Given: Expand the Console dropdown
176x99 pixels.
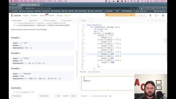Looking at the screenshot, I should (x=85, y=96).
